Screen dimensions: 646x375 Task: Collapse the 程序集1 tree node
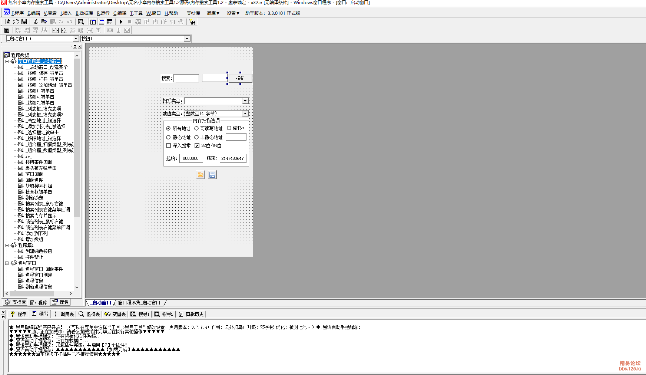click(7, 245)
